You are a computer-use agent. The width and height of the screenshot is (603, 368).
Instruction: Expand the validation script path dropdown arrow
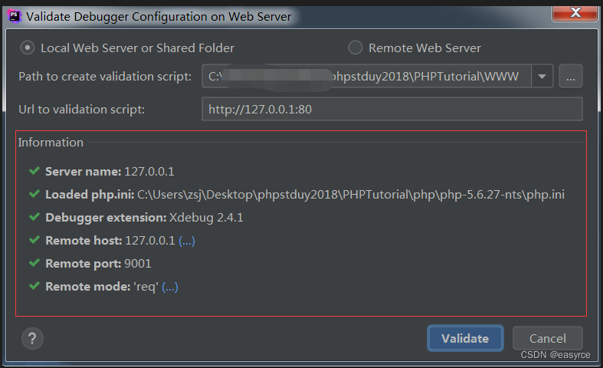pyautogui.click(x=542, y=77)
